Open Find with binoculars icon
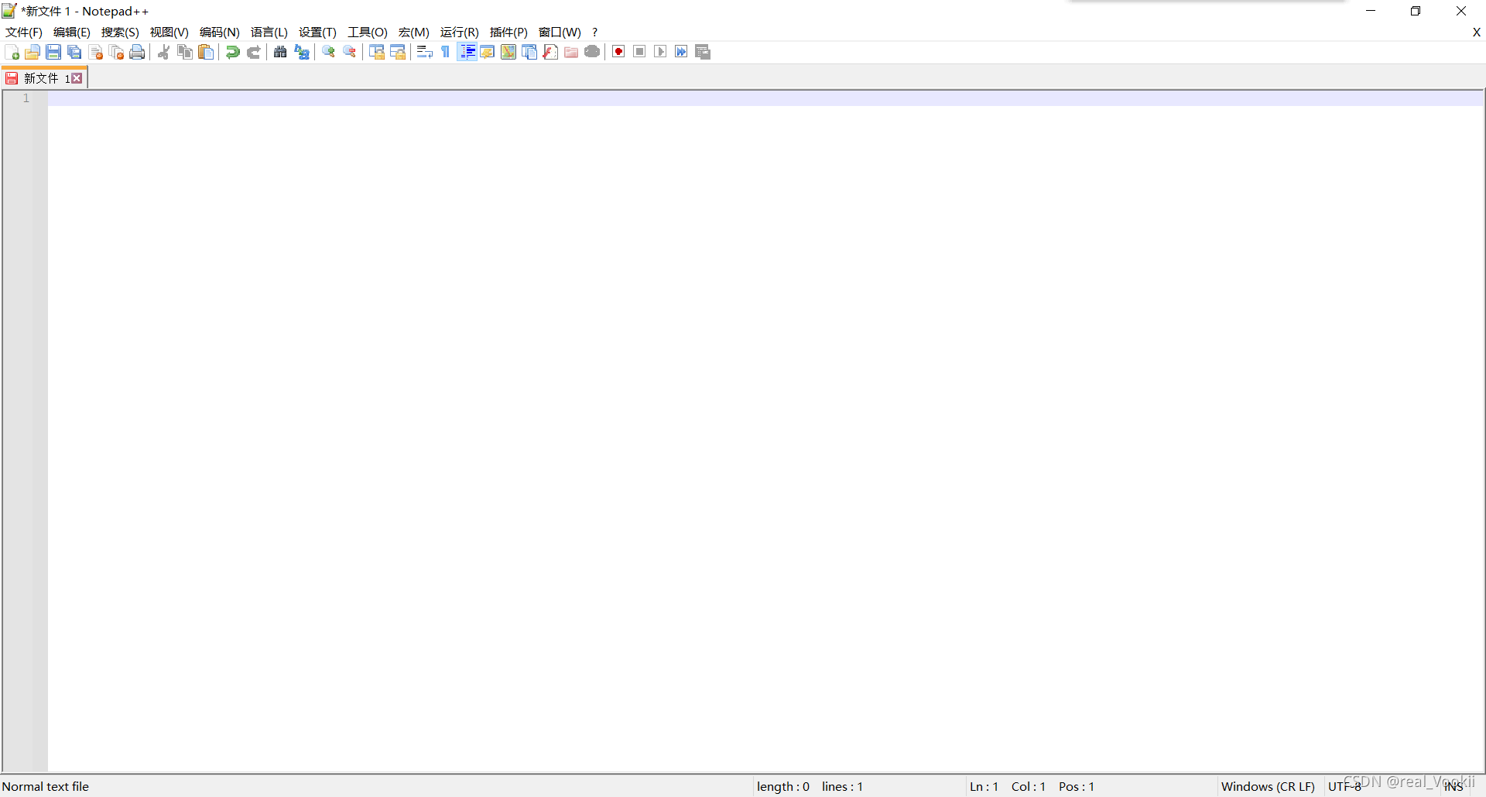Image resolution: width=1486 pixels, height=797 pixels. (280, 52)
